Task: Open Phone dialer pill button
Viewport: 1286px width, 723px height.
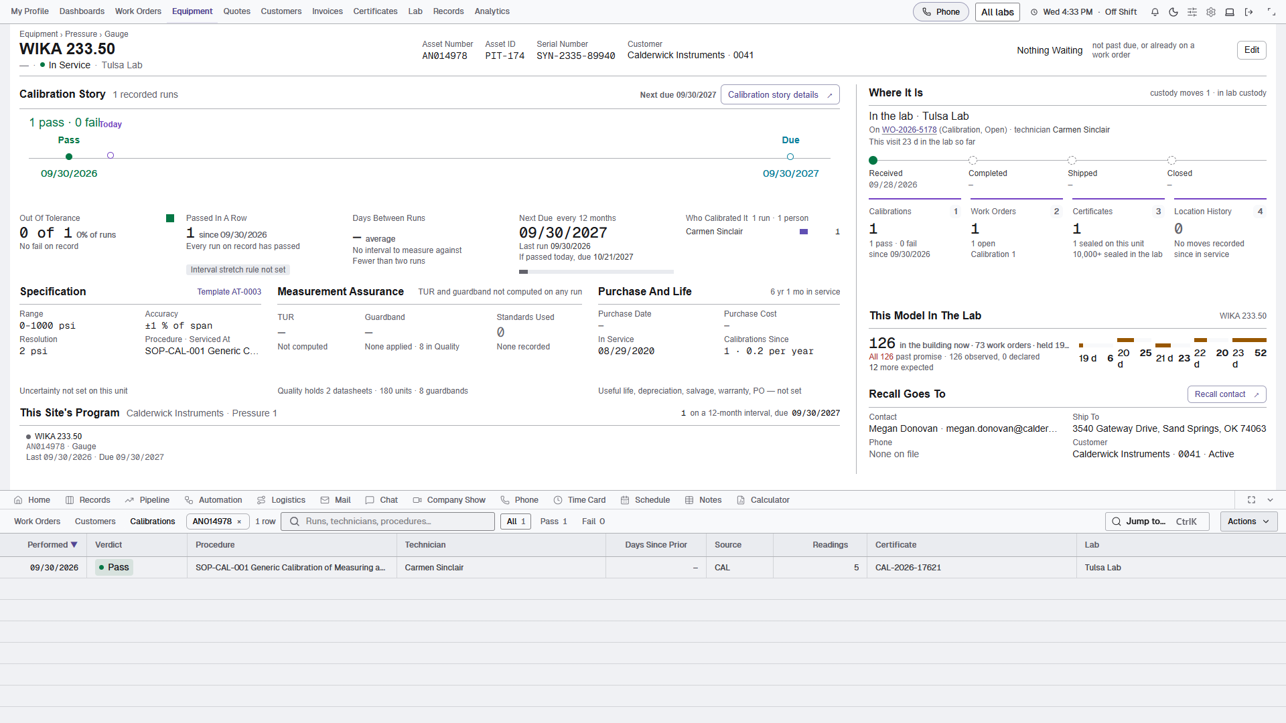Action: point(940,12)
